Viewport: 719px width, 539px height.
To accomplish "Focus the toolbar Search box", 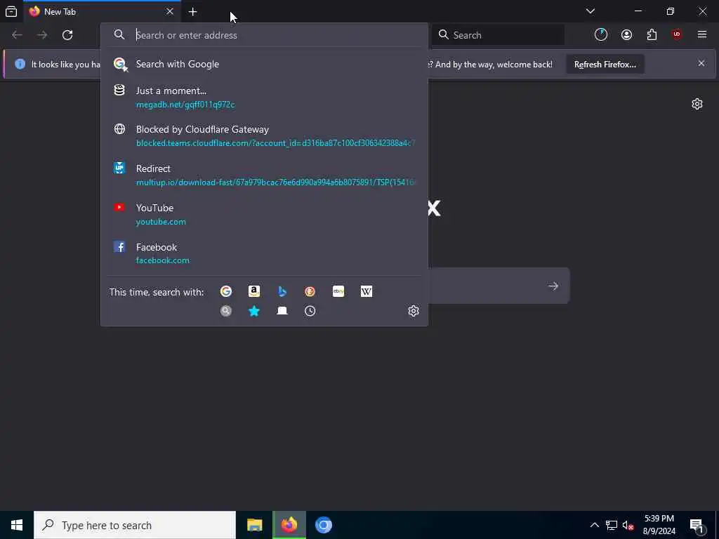I will pyautogui.click(x=498, y=35).
